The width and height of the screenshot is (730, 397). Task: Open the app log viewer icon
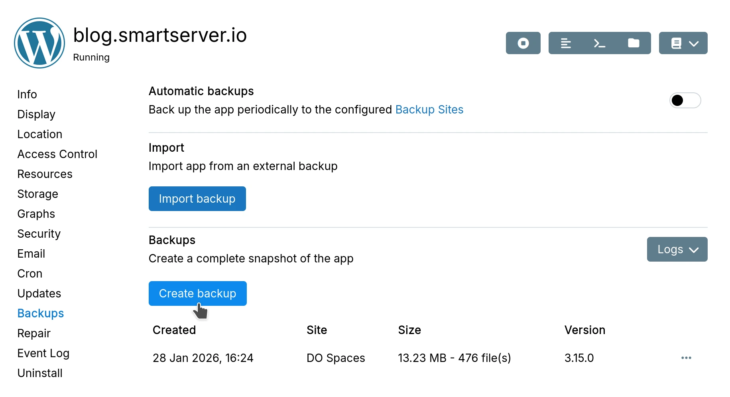point(567,43)
